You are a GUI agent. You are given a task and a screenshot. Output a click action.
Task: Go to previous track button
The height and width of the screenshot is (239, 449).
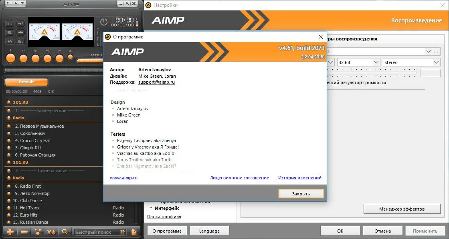(x=47, y=58)
